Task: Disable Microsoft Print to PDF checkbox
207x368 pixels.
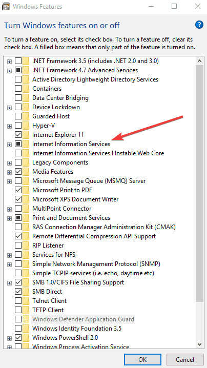Action: [x=18, y=190]
